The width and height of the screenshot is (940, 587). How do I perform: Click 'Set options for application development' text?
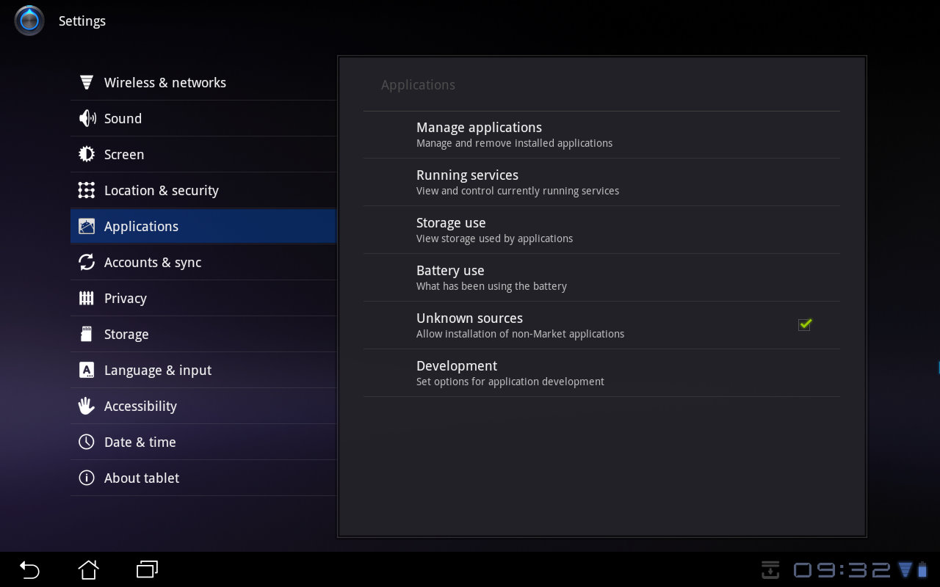[510, 382]
